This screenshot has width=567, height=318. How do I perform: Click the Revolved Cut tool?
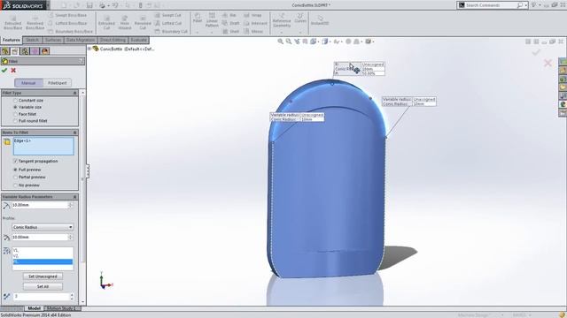click(143, 23)
